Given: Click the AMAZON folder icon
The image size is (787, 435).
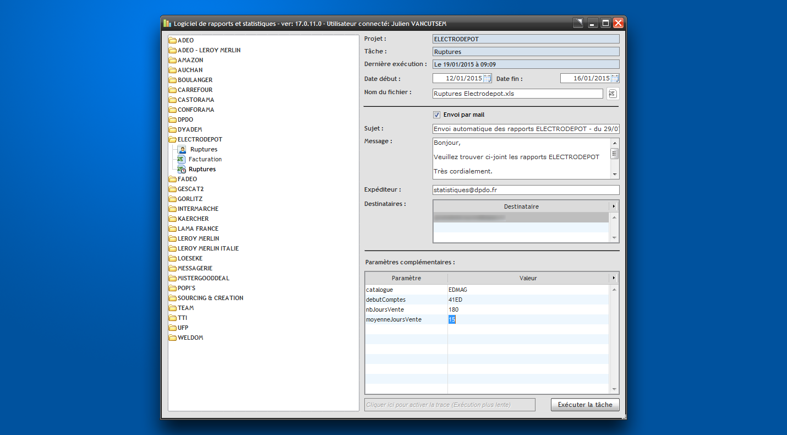Looking at the screenshot, I should 173,60.
